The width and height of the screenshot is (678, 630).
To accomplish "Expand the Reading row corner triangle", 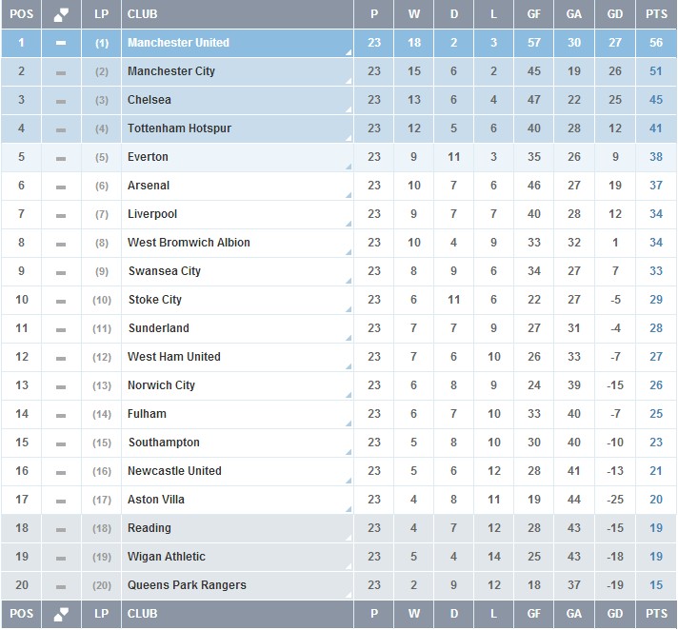I will click(349, 539).
